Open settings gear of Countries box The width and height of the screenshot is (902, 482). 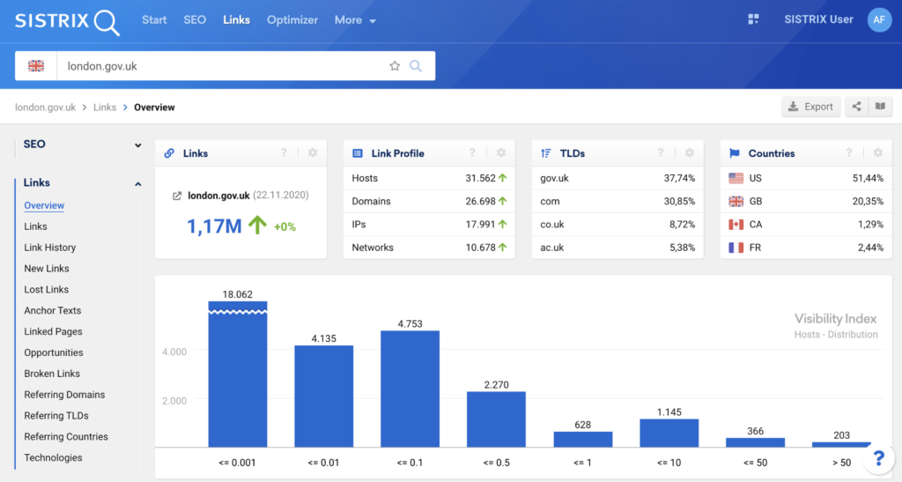878,153
